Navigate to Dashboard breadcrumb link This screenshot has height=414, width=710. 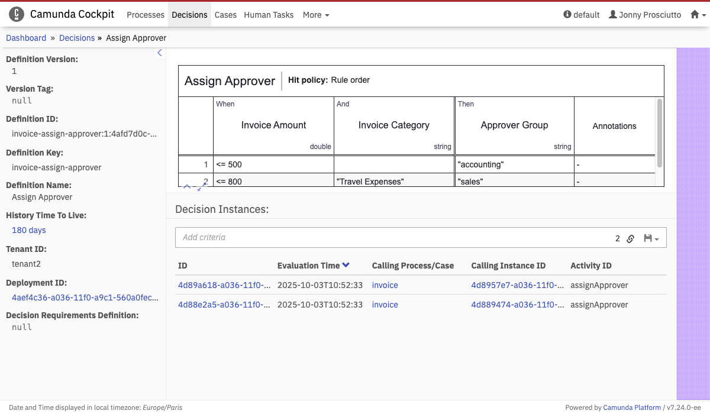pos(26,38)
